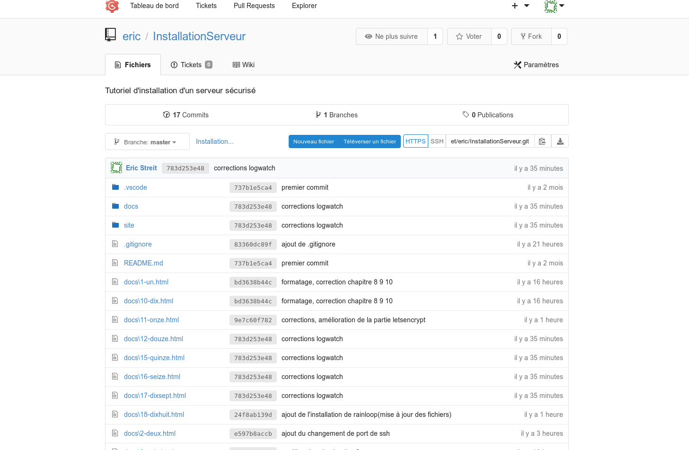
Task: Star the repo using the Voter star icon
Action: [459, 36]
